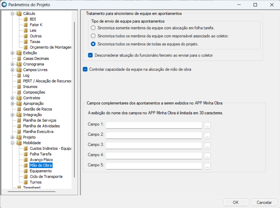Click the Folha Tarefa item icon
This screenshot has width=280, height=208.
[26, 154]
